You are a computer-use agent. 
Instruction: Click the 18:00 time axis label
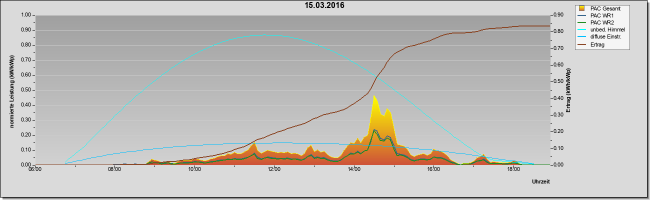click(513, 170)
